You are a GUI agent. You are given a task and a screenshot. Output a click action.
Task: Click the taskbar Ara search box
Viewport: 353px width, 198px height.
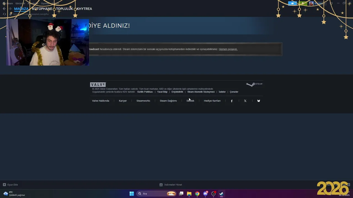pos(156,194)
